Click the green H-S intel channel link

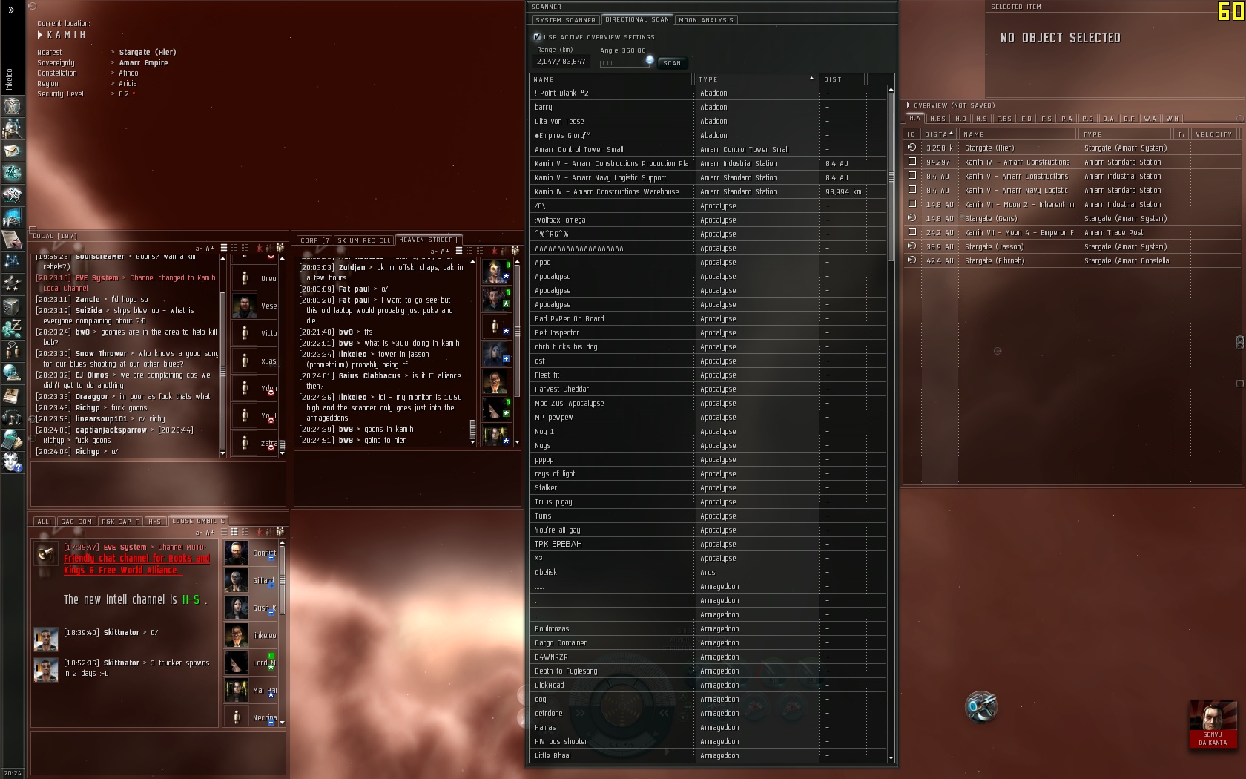coord(191,599)
